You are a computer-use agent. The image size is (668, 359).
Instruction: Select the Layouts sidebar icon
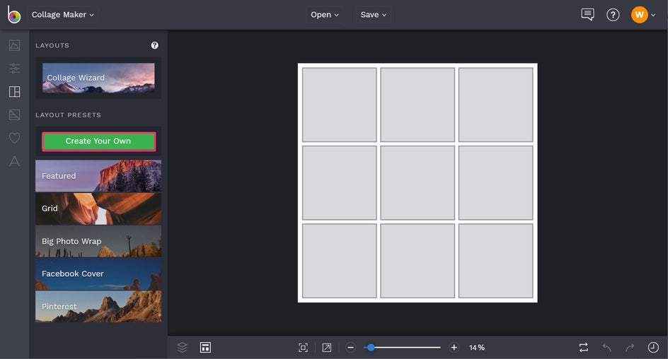14,91
